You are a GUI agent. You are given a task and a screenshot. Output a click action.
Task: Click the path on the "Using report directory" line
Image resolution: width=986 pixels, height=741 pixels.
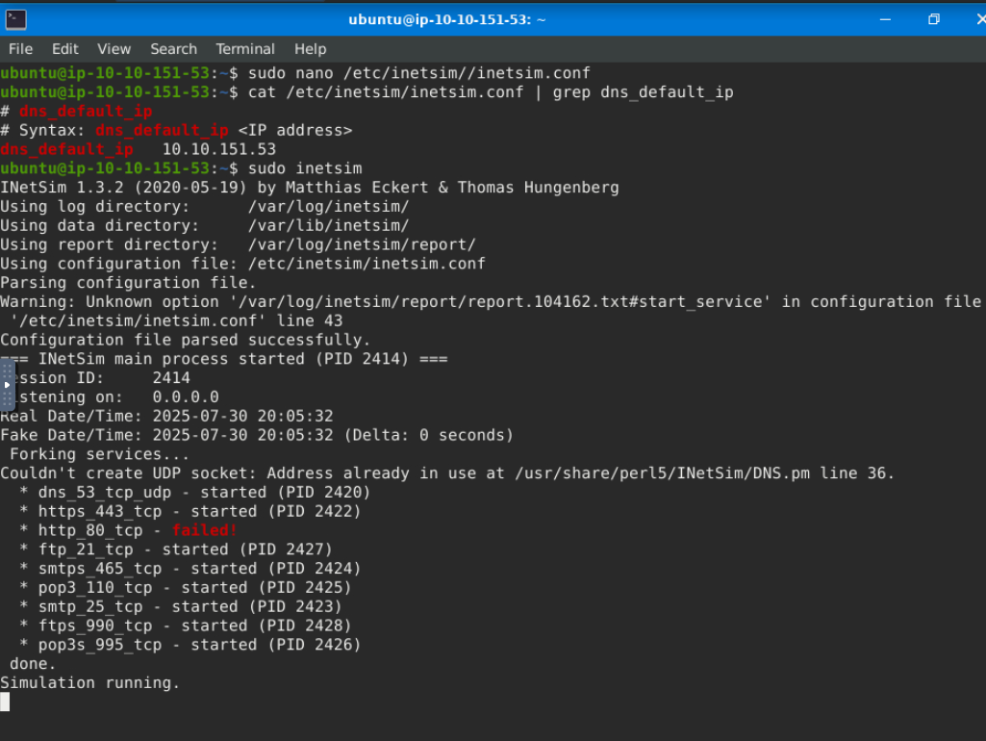pos(363,244)
